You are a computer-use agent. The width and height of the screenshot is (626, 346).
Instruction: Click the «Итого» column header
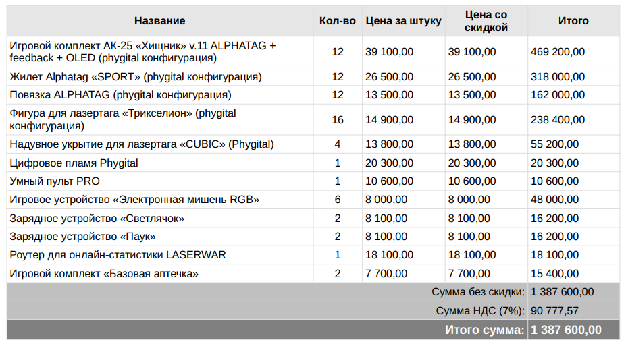(573, 21)
